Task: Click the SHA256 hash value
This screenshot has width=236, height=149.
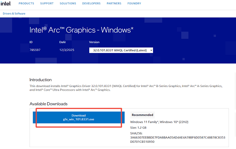Action: (x=178, y=140)
